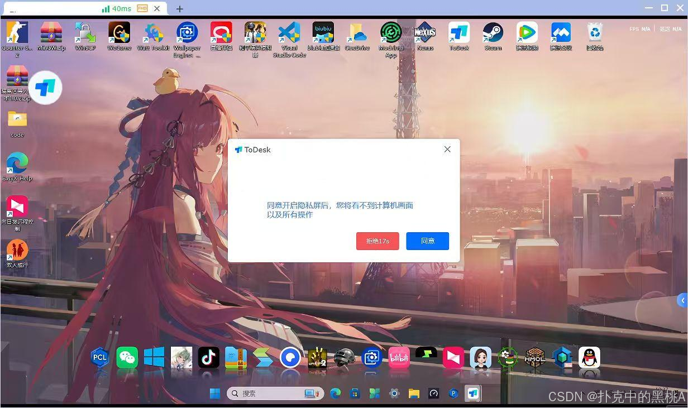The height and width of the screenshot is (408, 688).
Task: Open HMCL launcher in dock
Action: 535,357
